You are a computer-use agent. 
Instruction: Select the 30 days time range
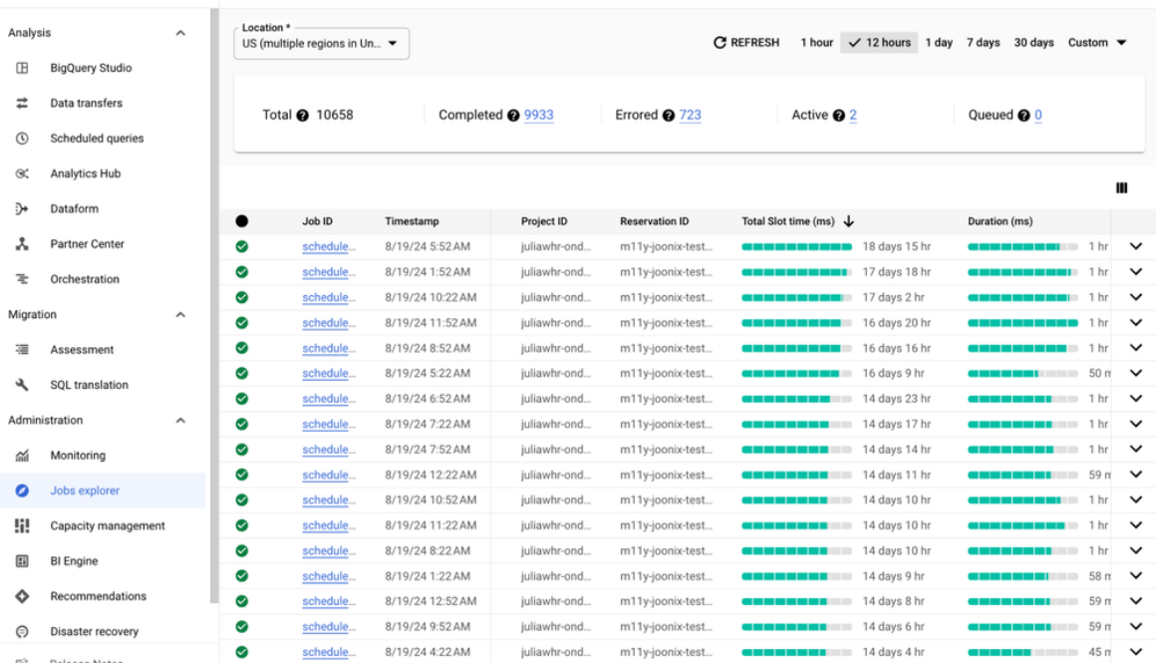click(1033, 43)
